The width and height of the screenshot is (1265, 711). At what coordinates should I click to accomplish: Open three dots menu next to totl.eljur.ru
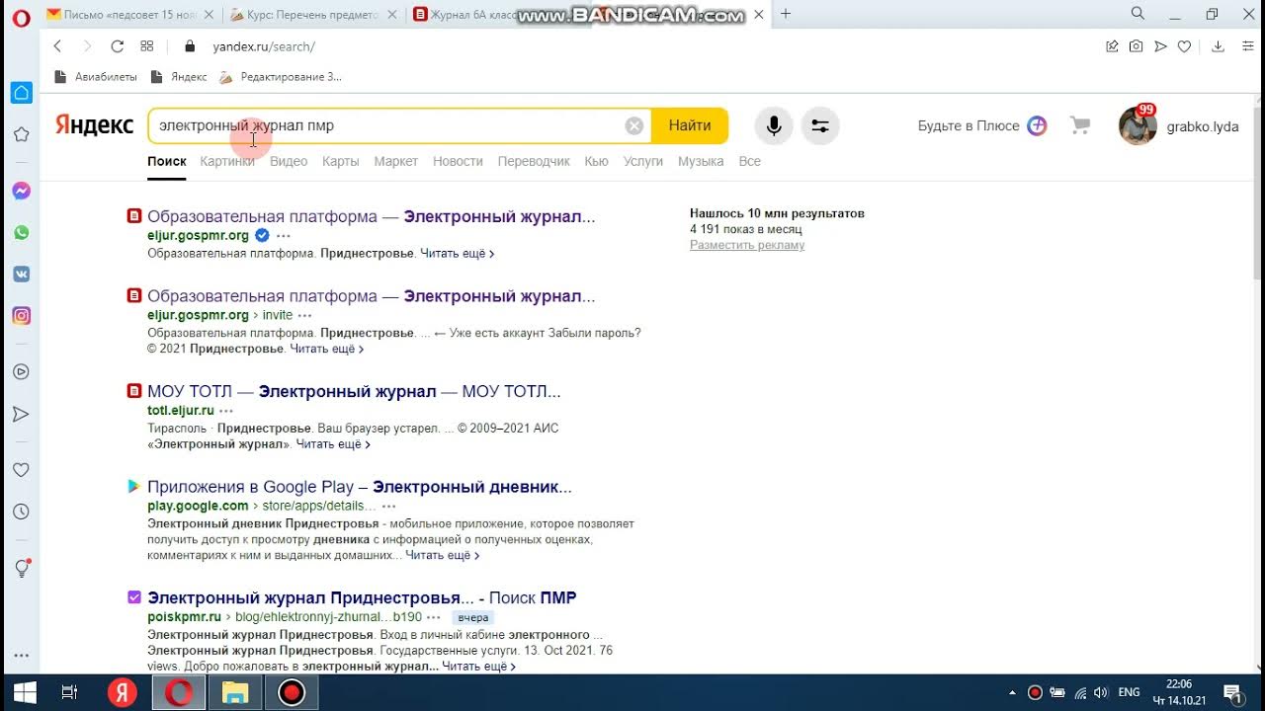[226, 410]
